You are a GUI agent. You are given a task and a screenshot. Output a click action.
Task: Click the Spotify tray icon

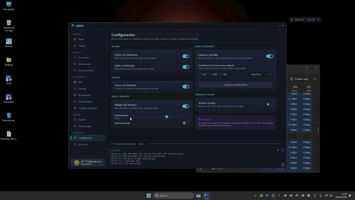261,196
